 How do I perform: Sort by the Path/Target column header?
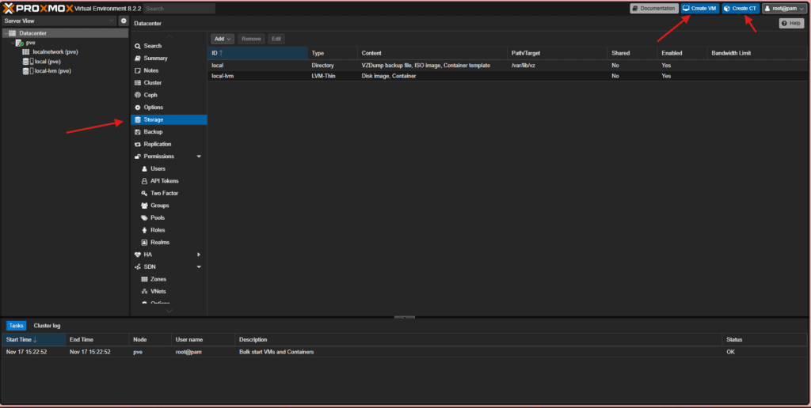(x=557, y=53)
